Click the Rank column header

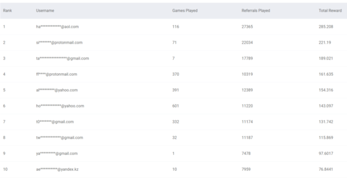(7, 10)
